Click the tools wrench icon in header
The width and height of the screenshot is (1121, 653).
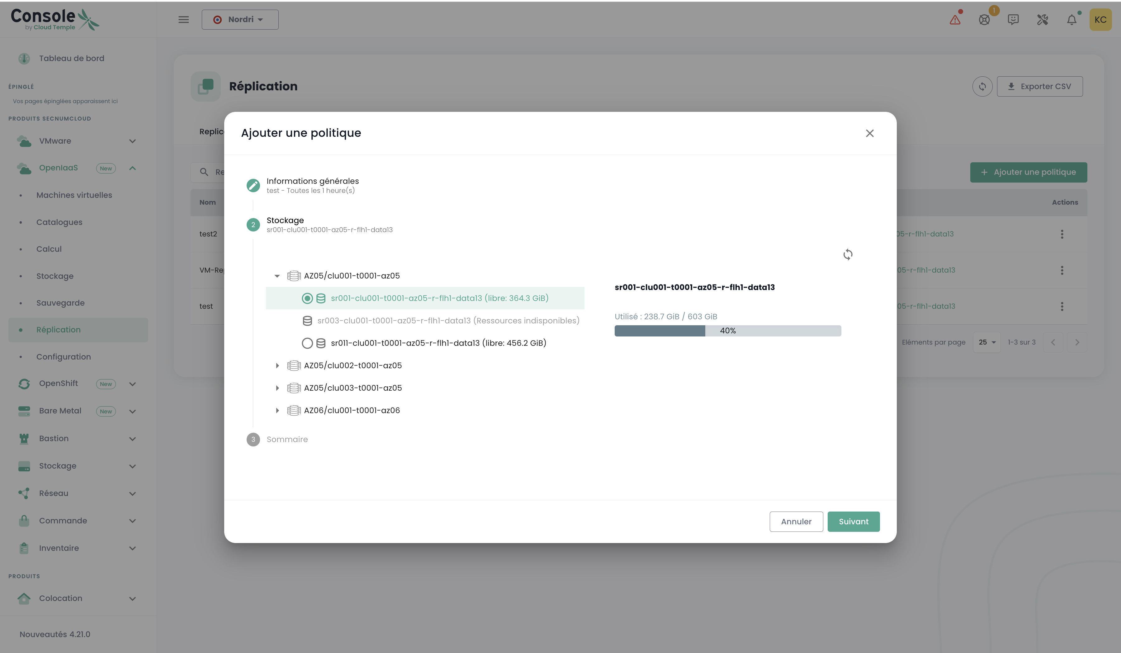pos(1042,20)
